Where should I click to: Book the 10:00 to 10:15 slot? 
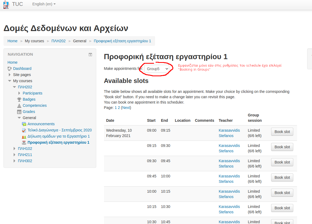282,193
